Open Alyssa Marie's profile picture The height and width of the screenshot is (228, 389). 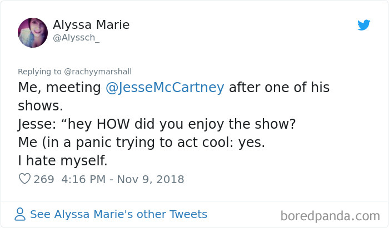(x=33, y=32)
